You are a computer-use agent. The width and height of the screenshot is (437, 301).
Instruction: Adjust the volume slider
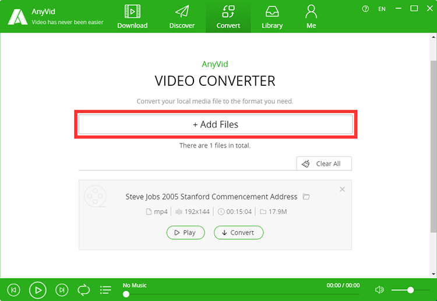click(410, 290)
